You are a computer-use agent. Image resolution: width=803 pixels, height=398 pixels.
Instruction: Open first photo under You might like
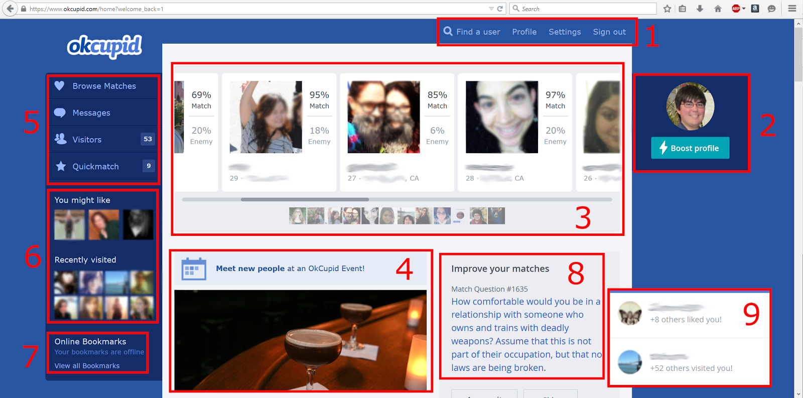click(x=69, y=224)
